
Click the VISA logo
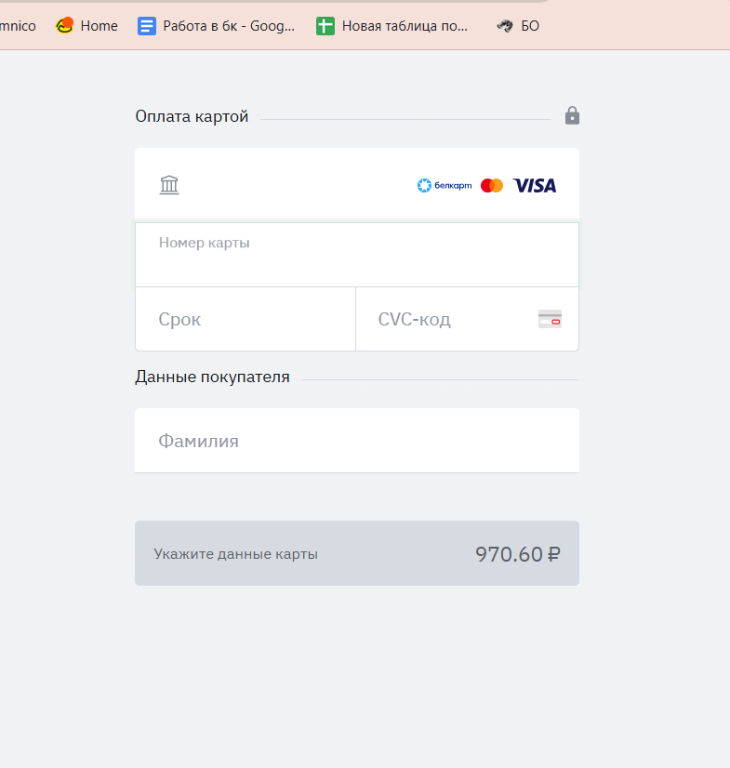535,185
